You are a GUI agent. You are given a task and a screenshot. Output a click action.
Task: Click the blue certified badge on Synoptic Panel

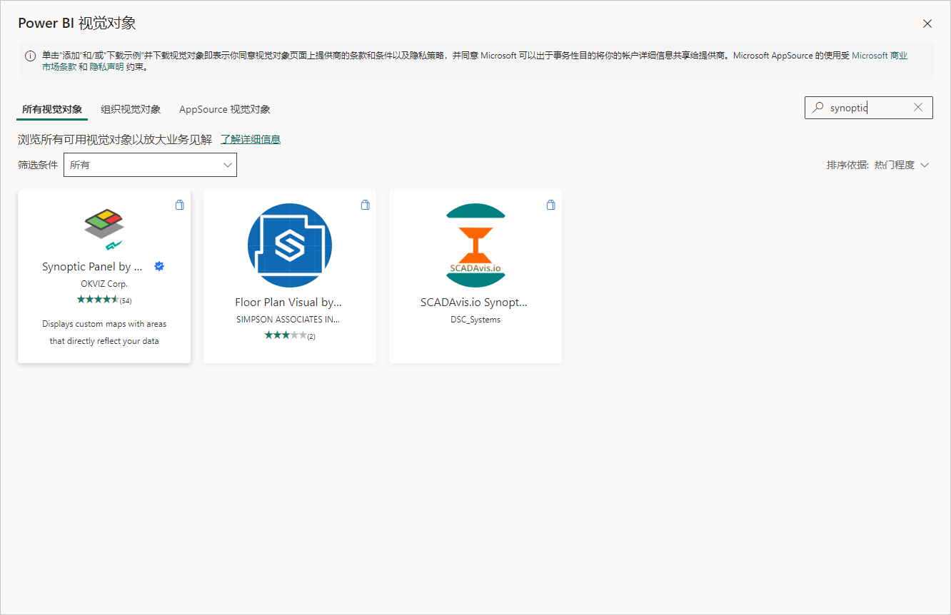pos(160,266)
